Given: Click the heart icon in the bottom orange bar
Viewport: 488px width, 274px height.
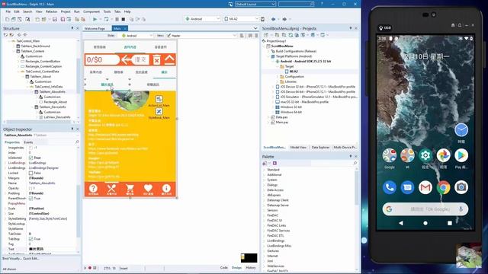Looking at the screenshot, I should [x=148, y=188].
